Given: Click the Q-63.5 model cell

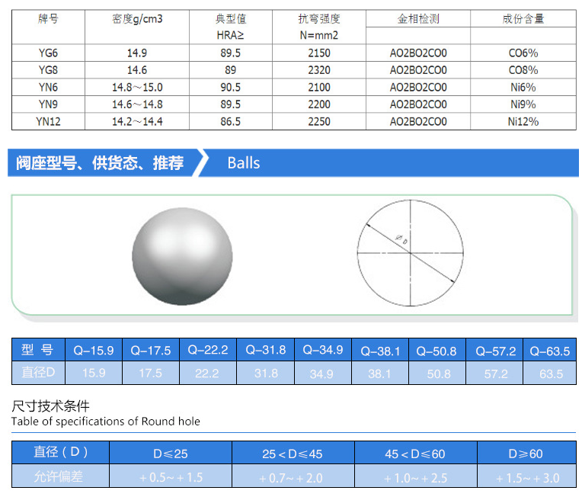Looking at the screenshot, I should click(549, 351).
